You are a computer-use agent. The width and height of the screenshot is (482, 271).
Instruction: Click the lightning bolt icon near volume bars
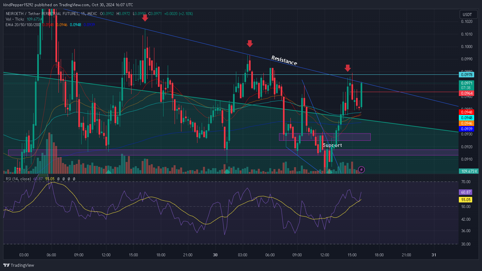coord(361,169)
